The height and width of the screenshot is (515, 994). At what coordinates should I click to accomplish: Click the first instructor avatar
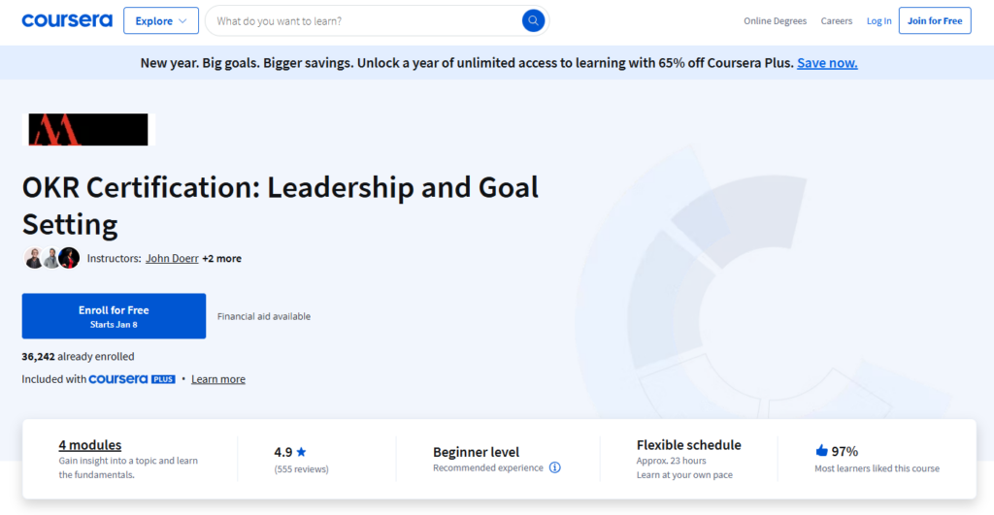(33, 258)
